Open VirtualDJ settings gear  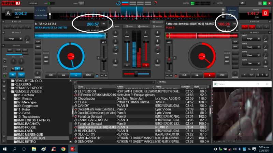tap(242, 3)
